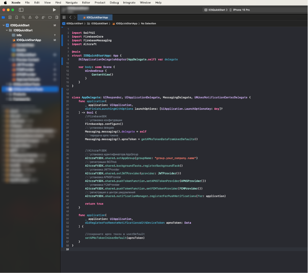The image size is (308, 273).
Task: Open the related items grid menu
Action: tap(64, 17)
